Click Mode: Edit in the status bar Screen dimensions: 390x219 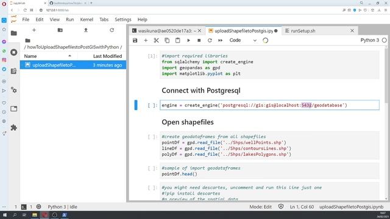tap(260, 207)
